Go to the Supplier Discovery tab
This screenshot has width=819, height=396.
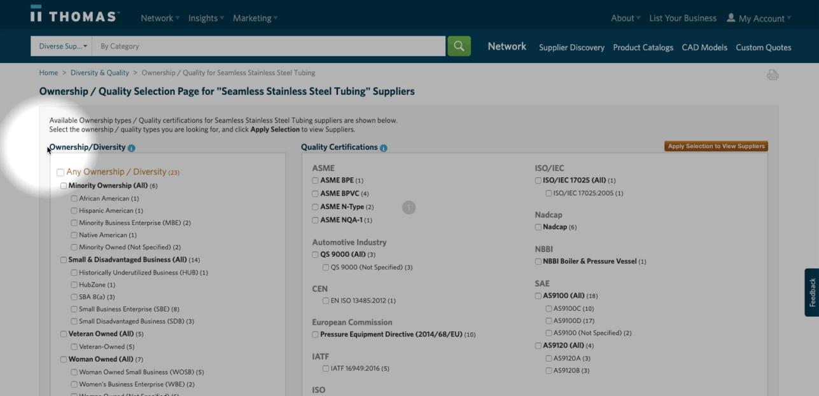pos(571,48)
